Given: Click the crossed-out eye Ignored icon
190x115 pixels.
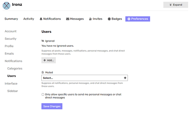Looking at the screenshot, I should click(x=43, y=41).
